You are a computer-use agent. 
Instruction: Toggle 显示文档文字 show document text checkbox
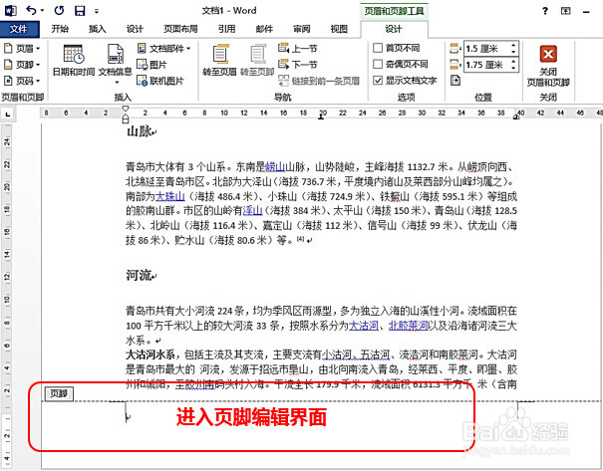pos(378,80)
